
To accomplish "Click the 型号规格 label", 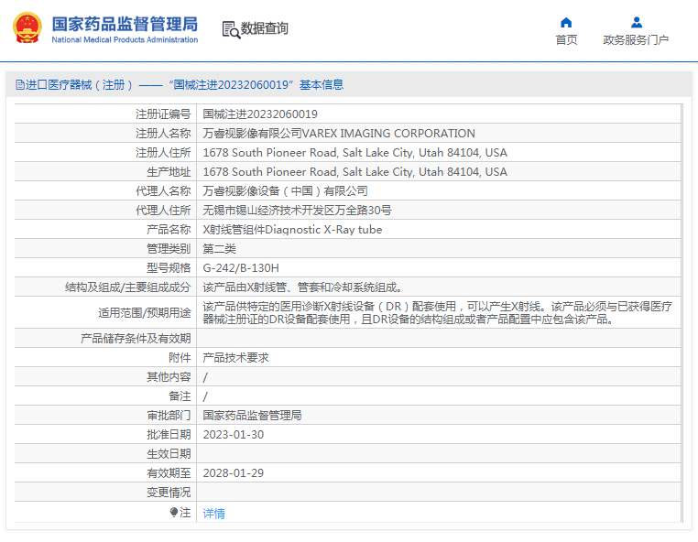I will [169, 268].
